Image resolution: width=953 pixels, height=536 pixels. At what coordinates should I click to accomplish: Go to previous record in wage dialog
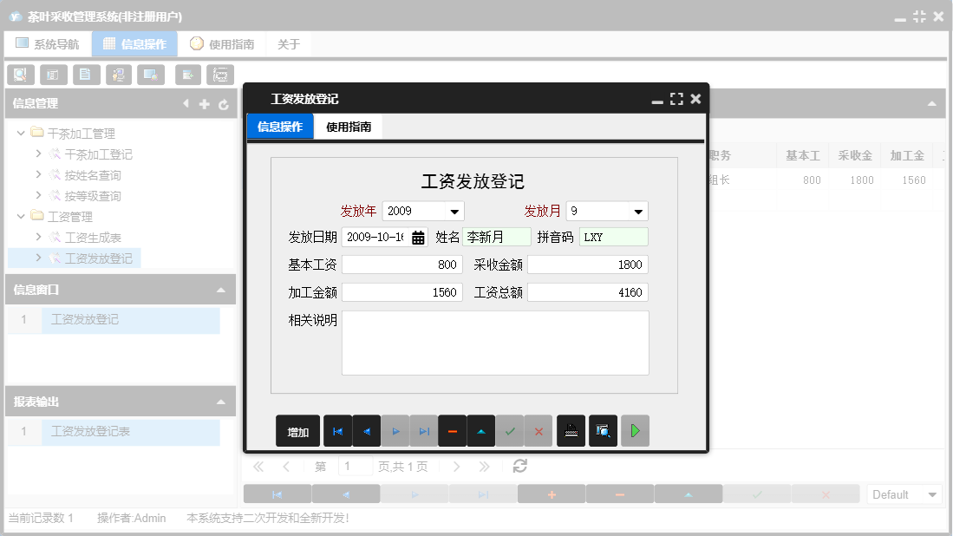(366, 431)
